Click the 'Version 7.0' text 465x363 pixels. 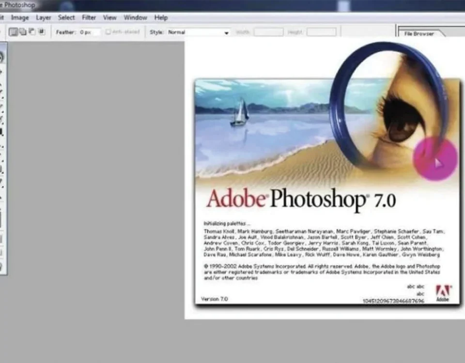[x=215, y=299]
